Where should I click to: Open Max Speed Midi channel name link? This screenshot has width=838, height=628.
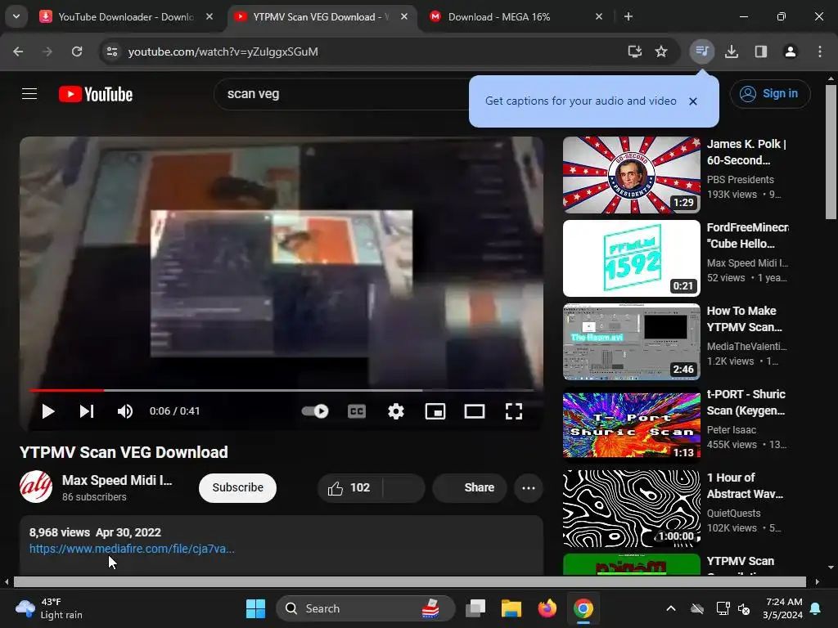117,480
